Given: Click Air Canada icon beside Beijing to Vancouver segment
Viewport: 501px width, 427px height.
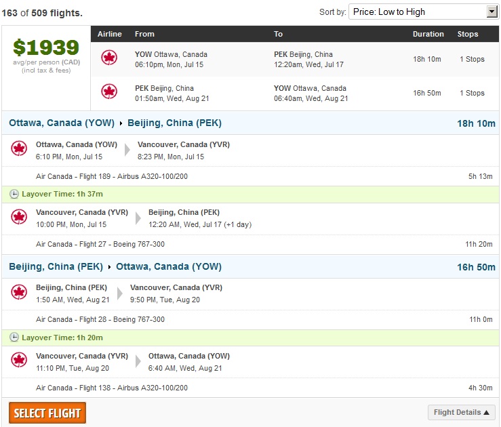Looking at the screenshot, I should (x=19, y=292).
